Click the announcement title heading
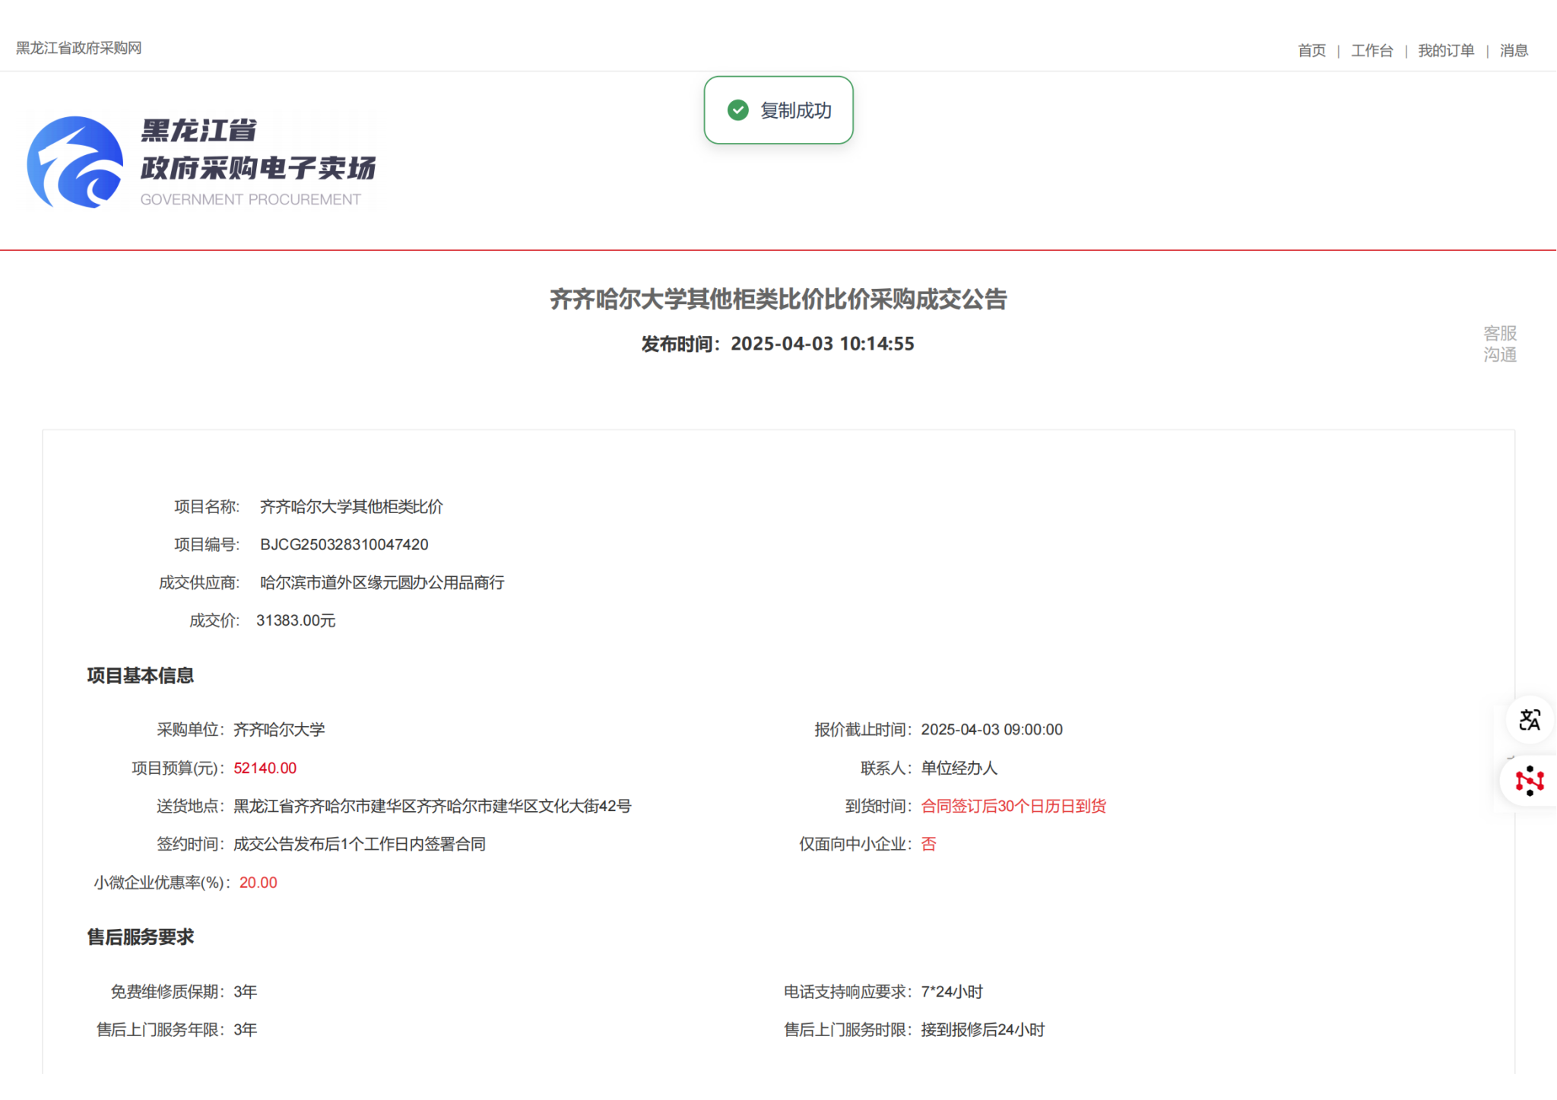Viewport: 1557px width, 1100px height. tap(778, 299)
